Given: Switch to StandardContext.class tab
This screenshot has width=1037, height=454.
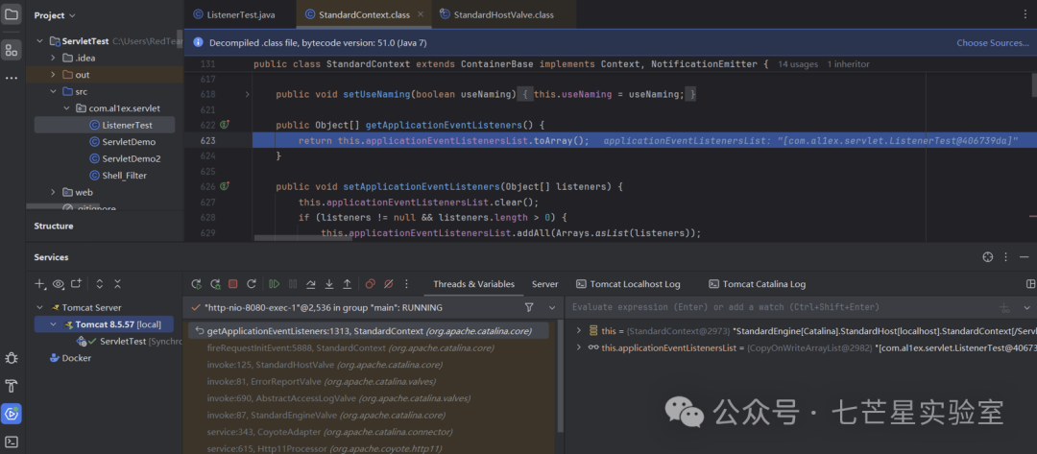Looking at the screenshot, I should point(364,14).
